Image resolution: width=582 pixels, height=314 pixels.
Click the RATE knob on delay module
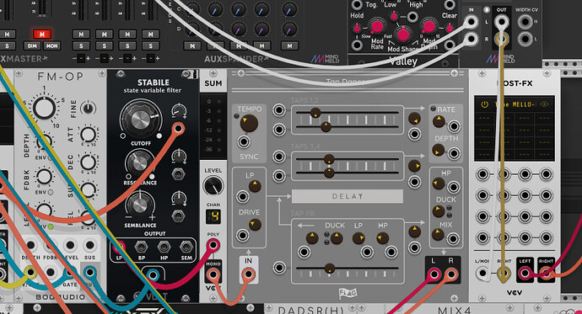439,121
